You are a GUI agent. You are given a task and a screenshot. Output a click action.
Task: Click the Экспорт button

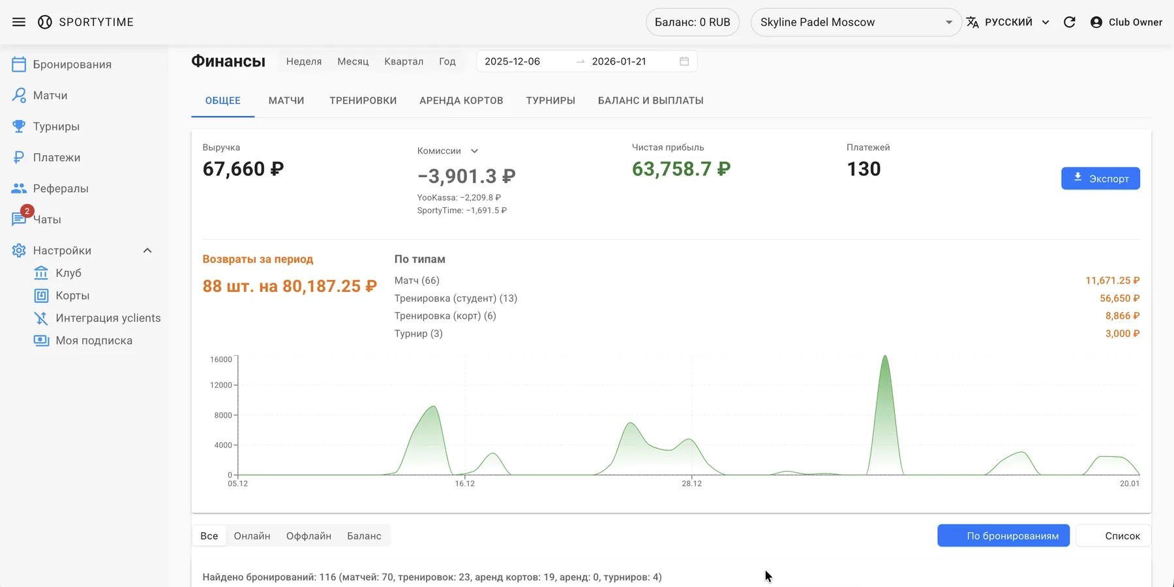pos(1100,179)
